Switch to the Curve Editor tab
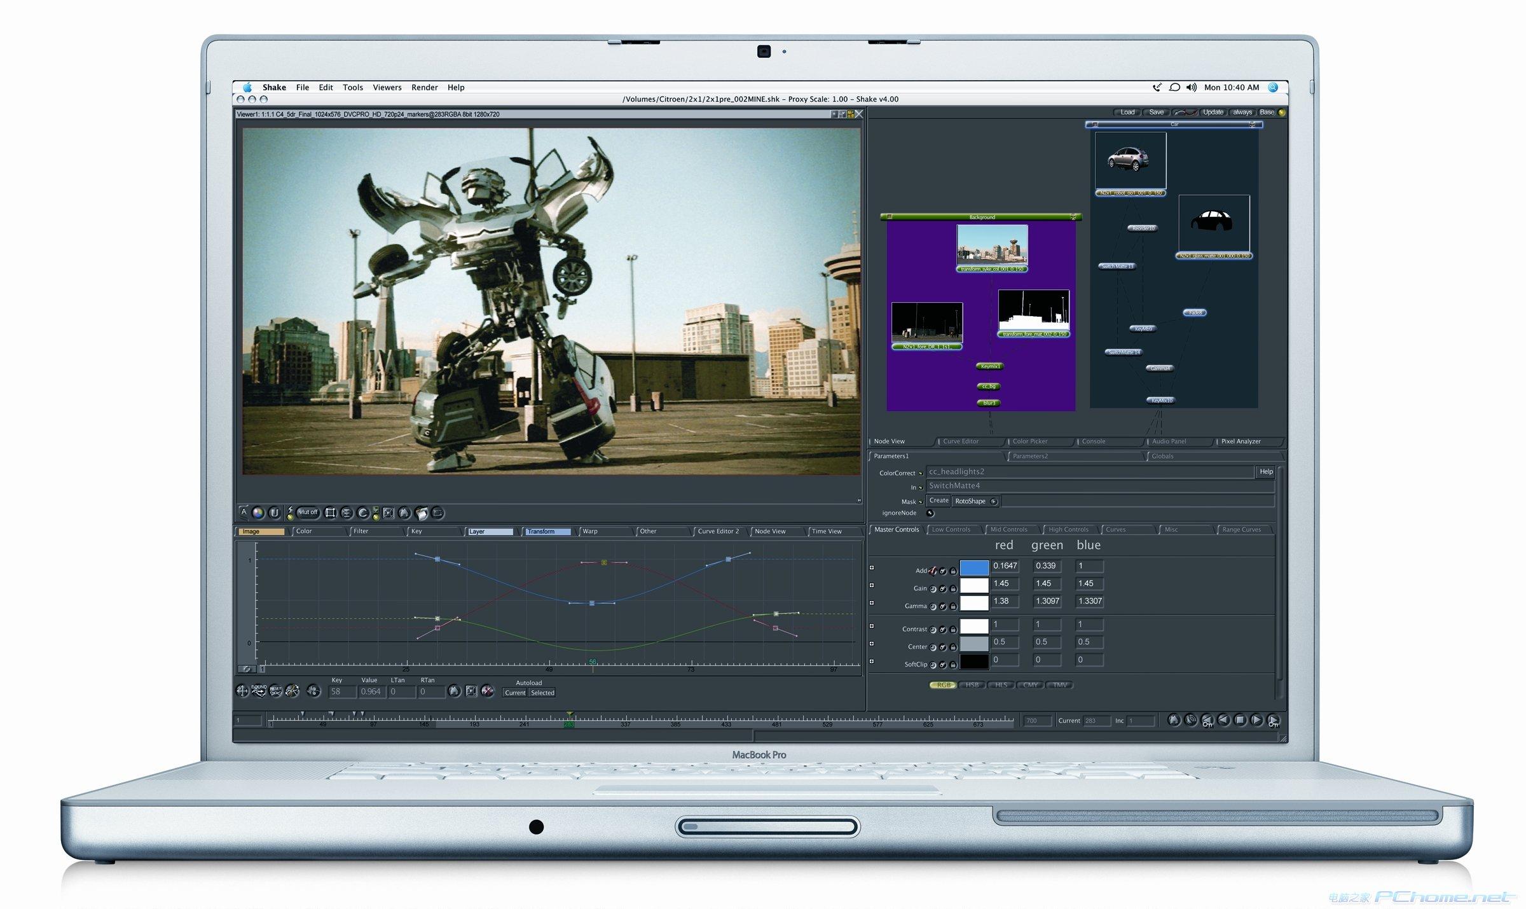The width and height of the screenshot is (1526, 909). click(x=961, y=441)
